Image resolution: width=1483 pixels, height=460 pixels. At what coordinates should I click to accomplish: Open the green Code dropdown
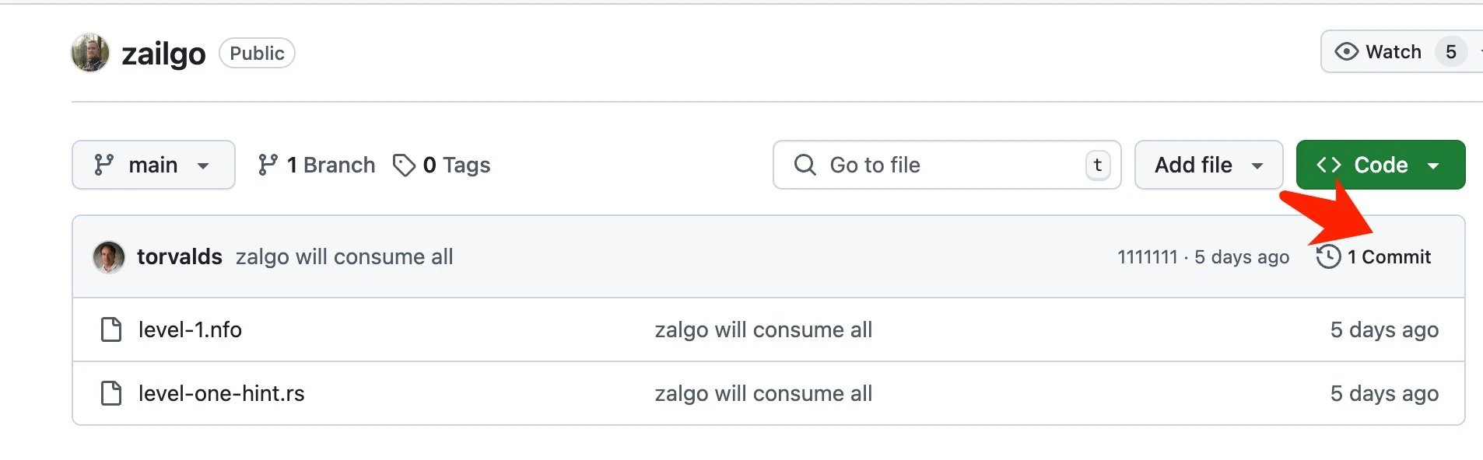[x=1380, y=165]
